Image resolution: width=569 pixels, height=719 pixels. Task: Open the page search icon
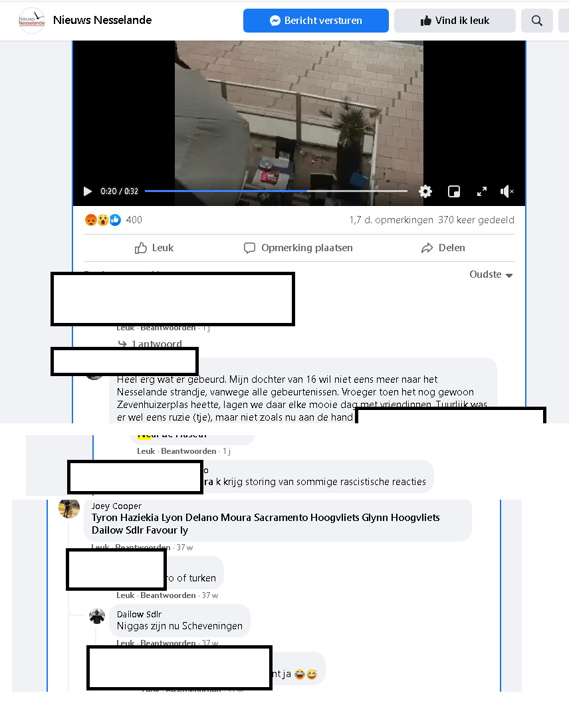coord(537,21)
